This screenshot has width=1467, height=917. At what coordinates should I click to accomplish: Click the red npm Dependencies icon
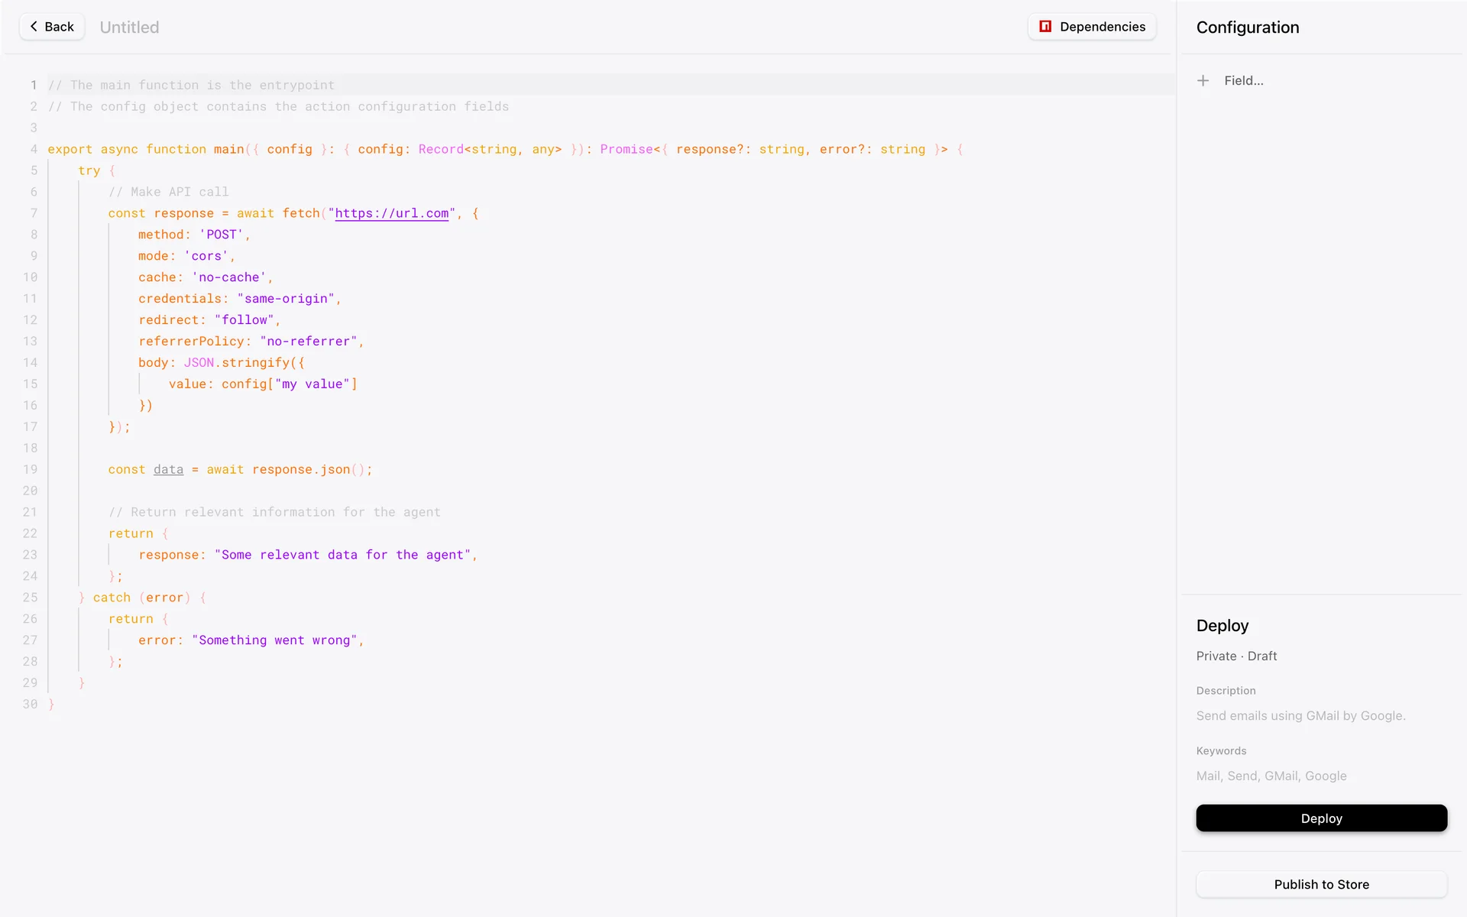pyautogui.click(x=1045, y=27)
